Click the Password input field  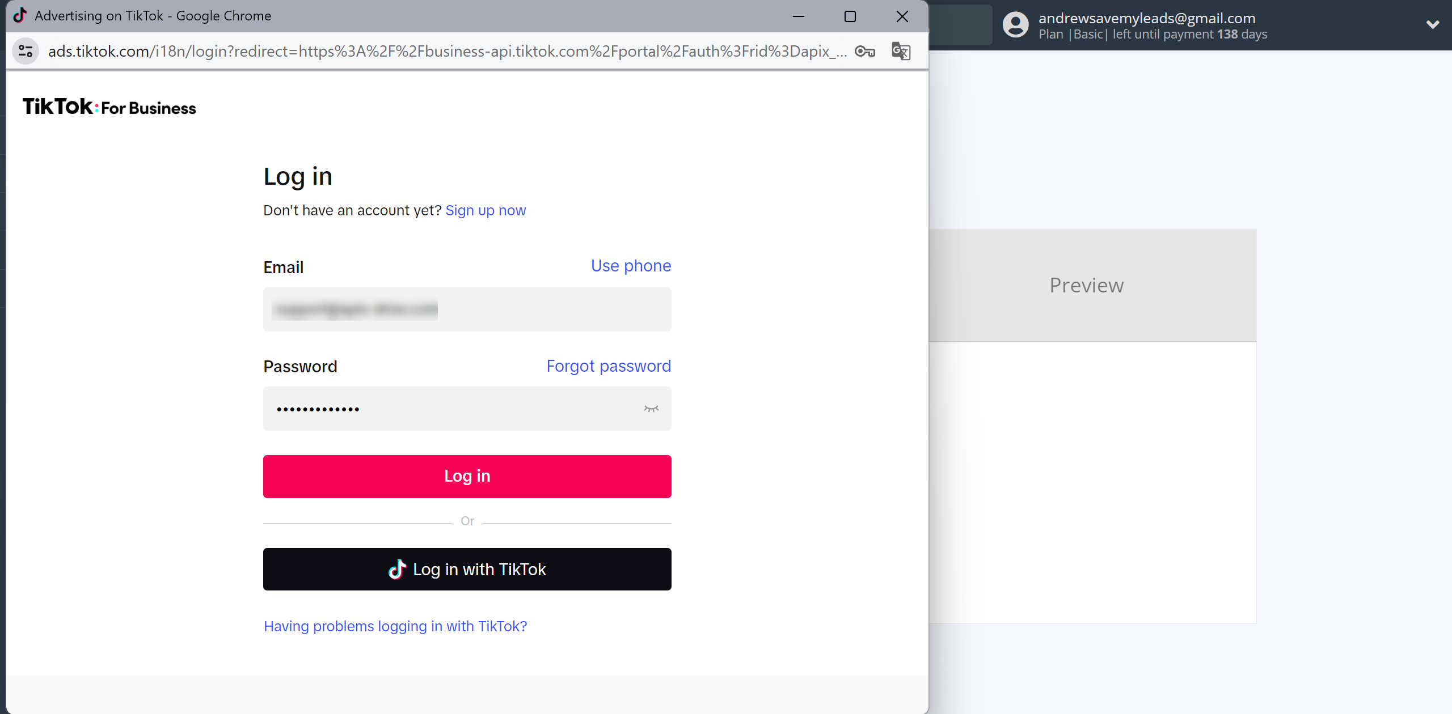[467, 407]
